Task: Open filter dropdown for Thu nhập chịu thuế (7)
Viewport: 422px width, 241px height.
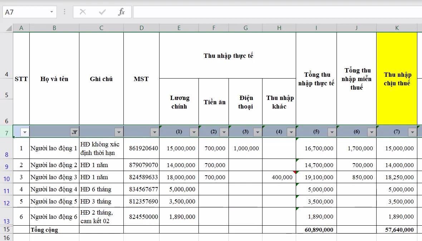Action: (x=412, y=132)
